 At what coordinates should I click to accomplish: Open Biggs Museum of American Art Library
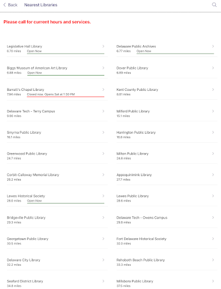click(x=57, y=70)
